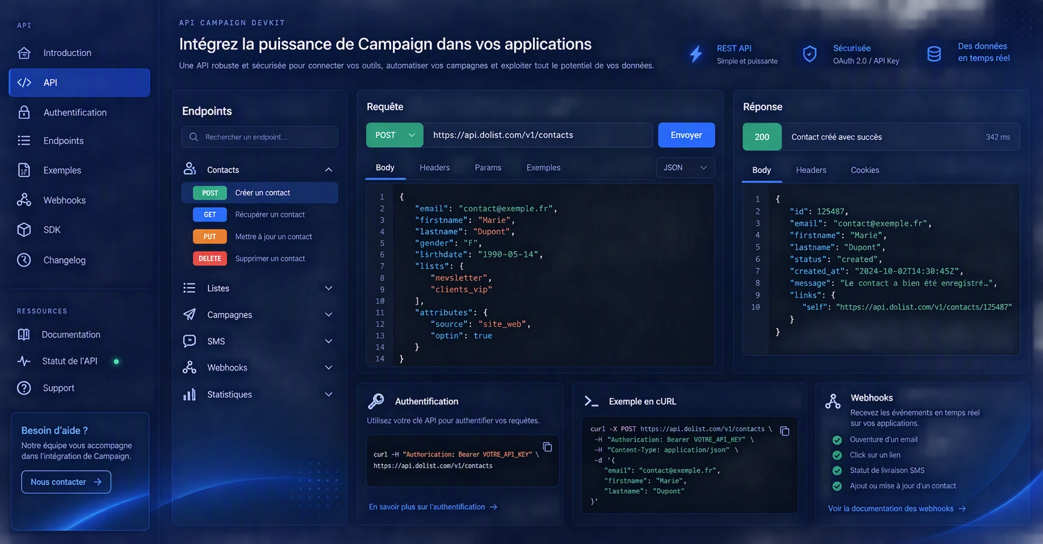Open the response Headers tab
Screen dimensions: 1043x544
point(811,170)
